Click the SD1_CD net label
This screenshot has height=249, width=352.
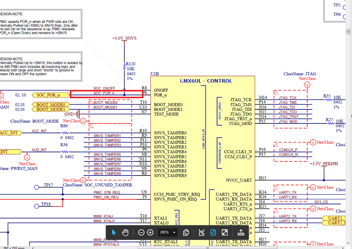[321, 202]
